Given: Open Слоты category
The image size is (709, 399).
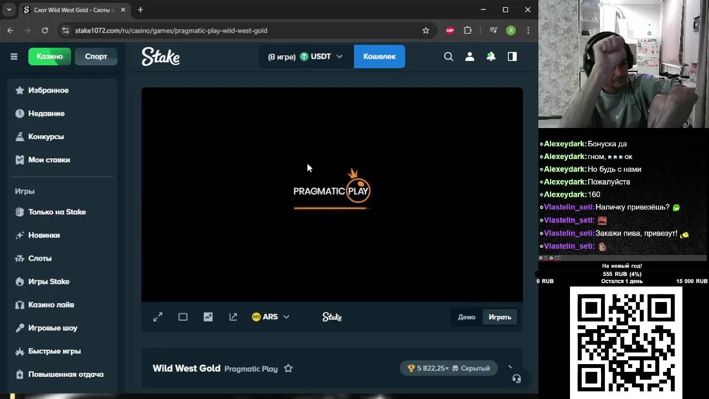Looking at the screenshot, I should 62,258.
